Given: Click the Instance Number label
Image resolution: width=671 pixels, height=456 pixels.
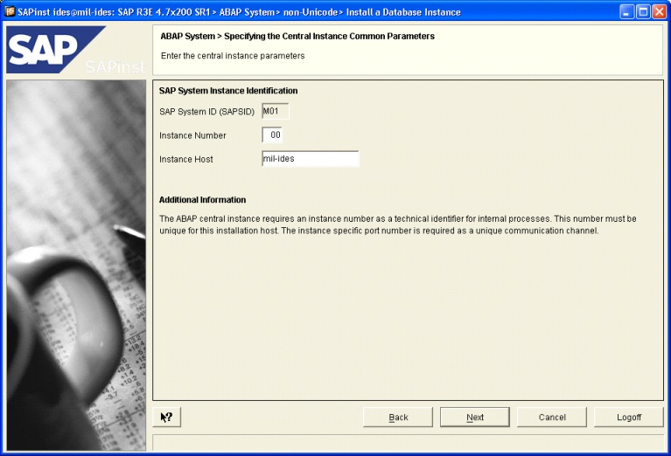Looking at the screenshot, I should point(192,135).
